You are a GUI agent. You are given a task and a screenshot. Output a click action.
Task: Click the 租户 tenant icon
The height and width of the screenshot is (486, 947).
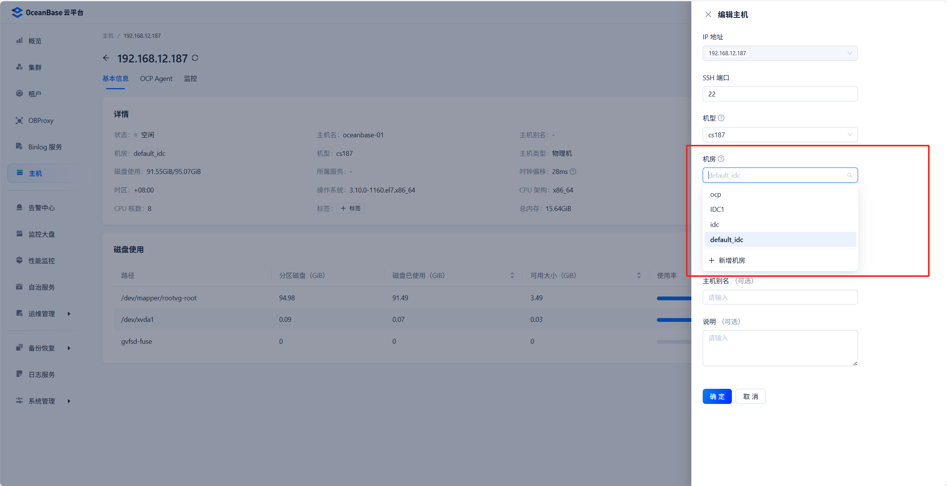19,93
